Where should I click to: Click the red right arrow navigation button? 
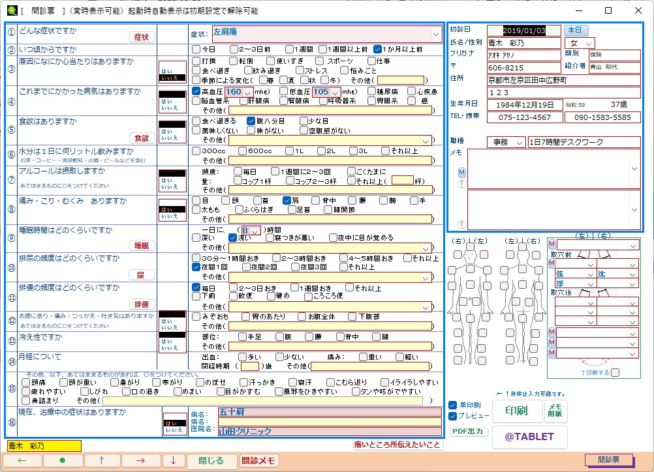coord(140,460)
